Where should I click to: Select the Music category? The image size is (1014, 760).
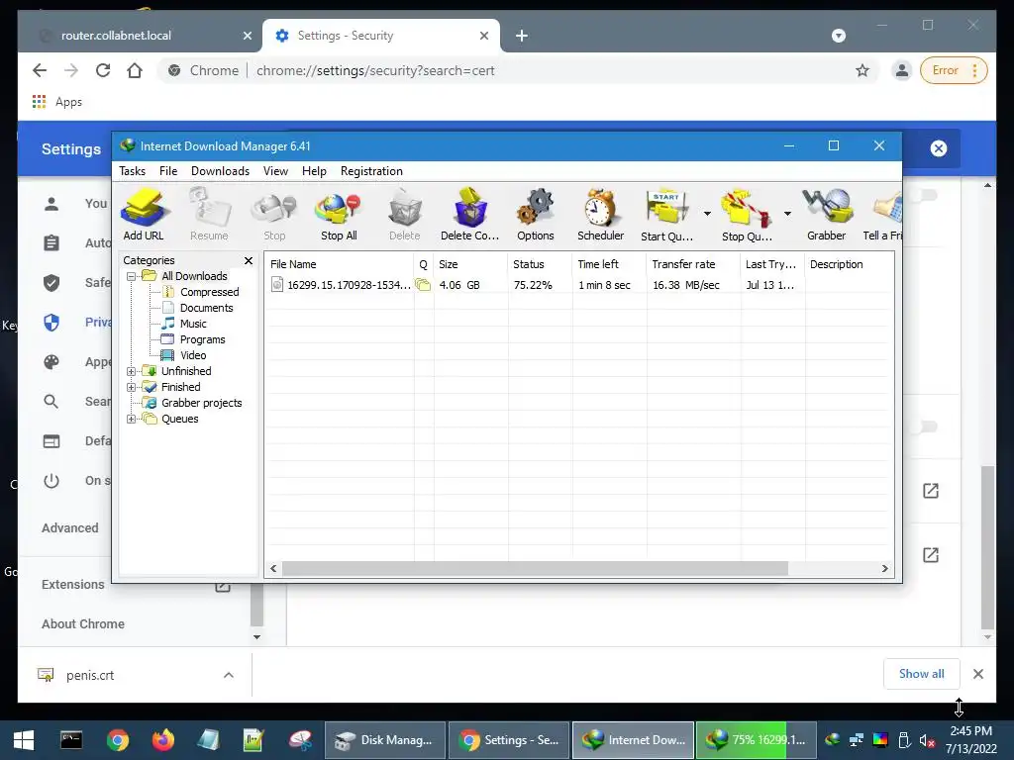tap(193, 324)
